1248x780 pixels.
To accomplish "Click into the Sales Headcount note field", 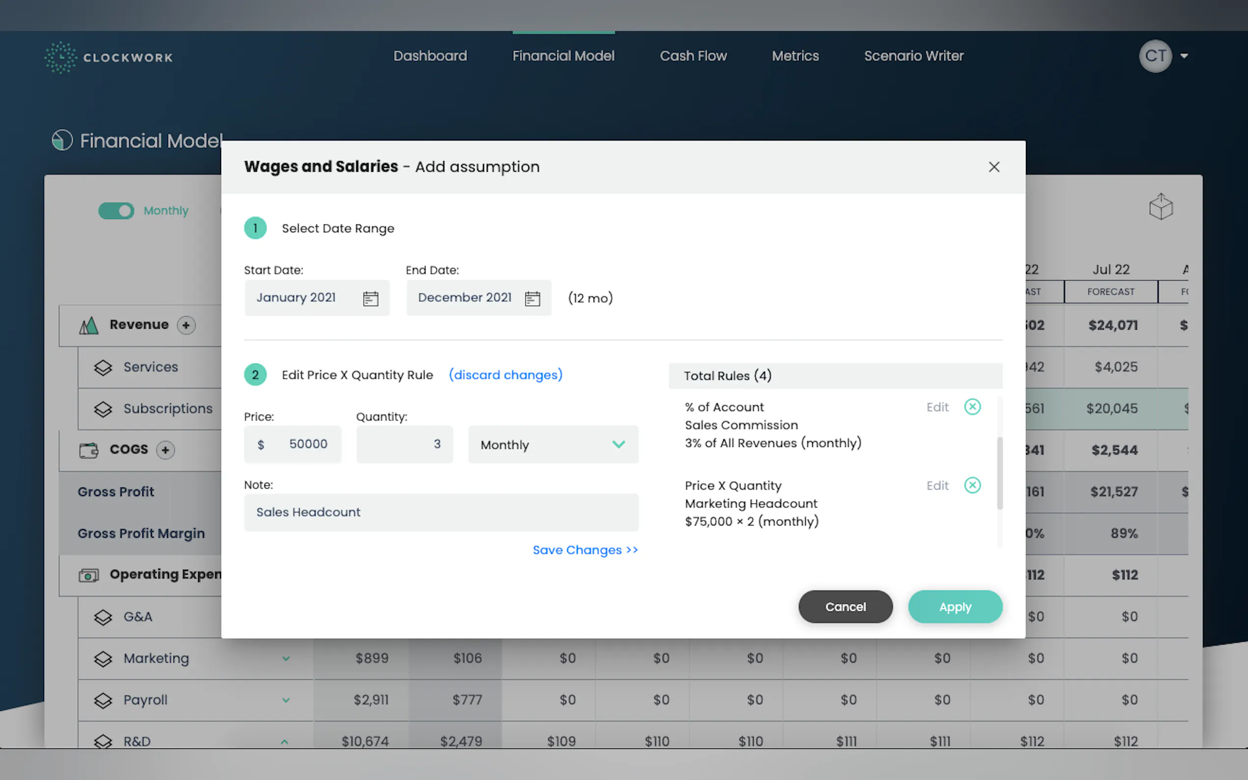I will [x=441, y=512].
